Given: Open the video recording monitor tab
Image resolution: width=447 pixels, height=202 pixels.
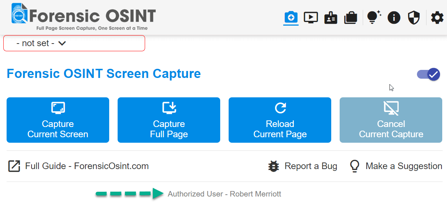Looking at the screenshot, I should coord(311,17).
